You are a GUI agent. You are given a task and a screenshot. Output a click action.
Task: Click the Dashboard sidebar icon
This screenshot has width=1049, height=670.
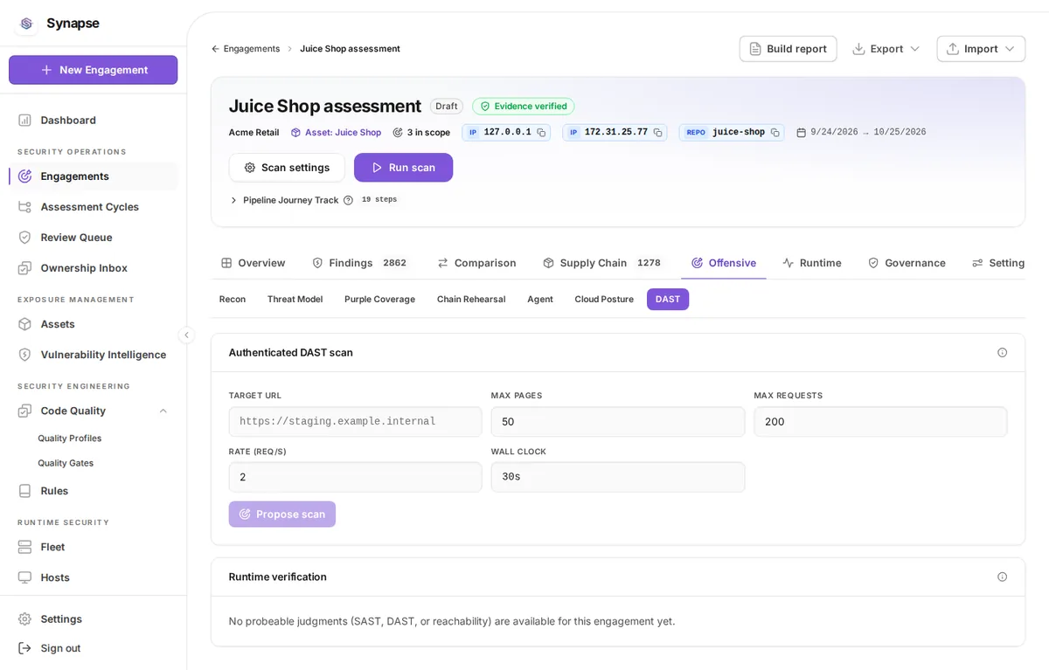[x=24, y=120]
